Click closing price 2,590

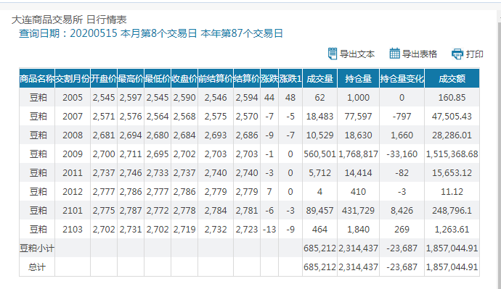click(184, 98)
